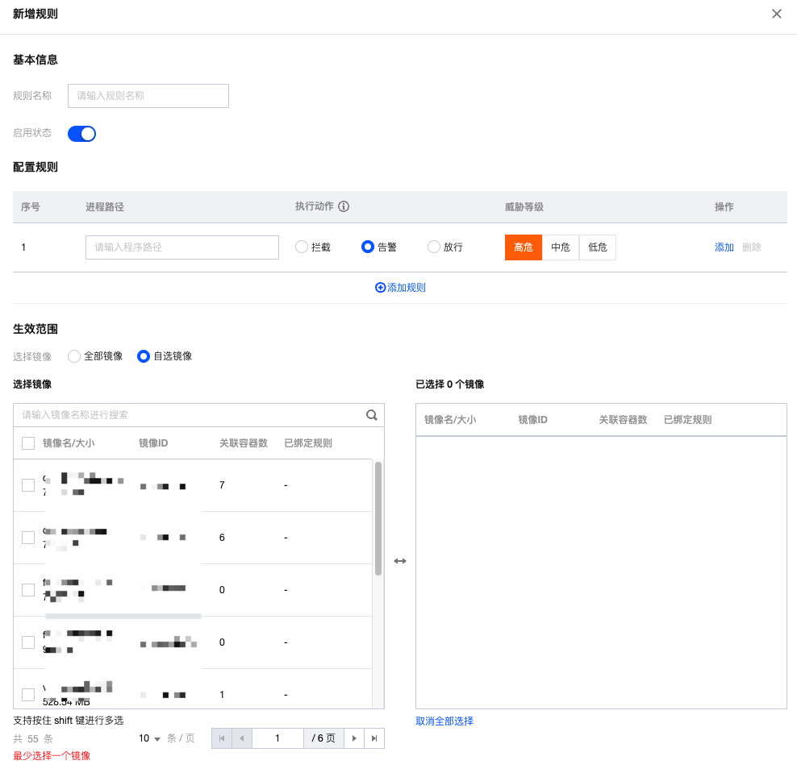
Task: Jump to the last page of images
Action: (x=374, y=738)
